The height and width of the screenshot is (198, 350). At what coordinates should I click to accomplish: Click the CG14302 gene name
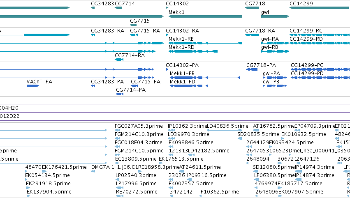point(177,4)
